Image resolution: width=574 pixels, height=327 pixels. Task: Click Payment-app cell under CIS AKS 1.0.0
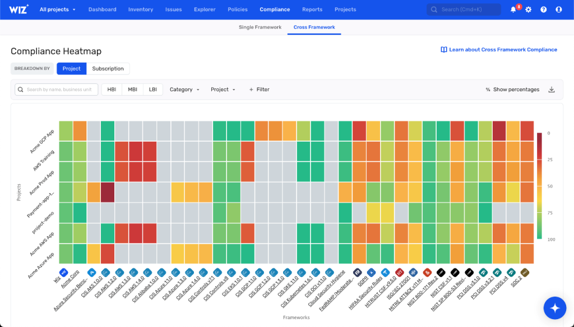(108, 193)
